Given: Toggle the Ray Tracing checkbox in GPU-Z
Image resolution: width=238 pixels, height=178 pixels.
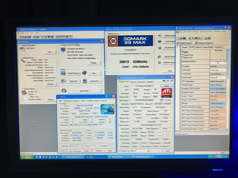Looking at the screenshot, I should point(140,146).
